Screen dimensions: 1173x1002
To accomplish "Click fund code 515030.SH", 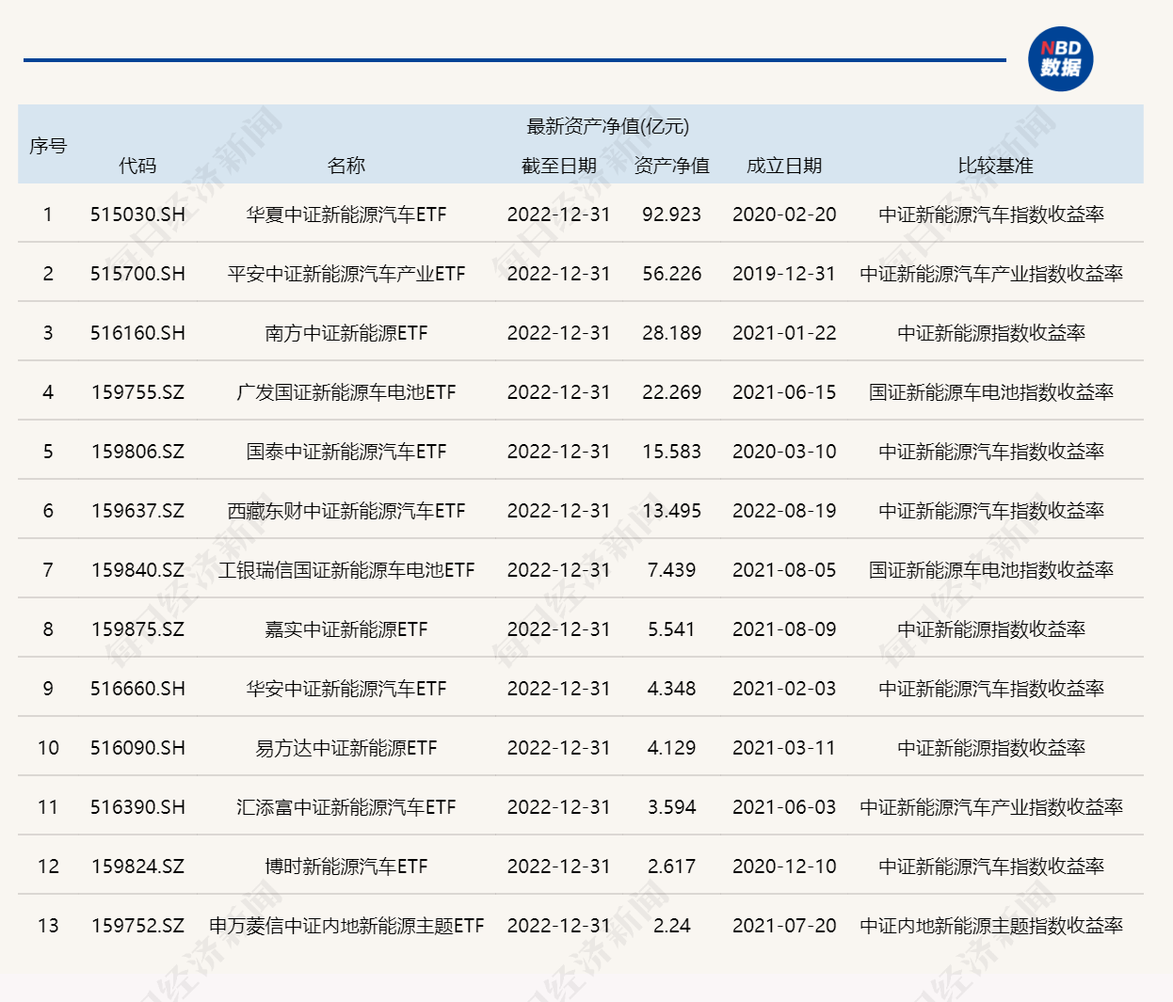I will pyautogui.click(x=137, y=215).
